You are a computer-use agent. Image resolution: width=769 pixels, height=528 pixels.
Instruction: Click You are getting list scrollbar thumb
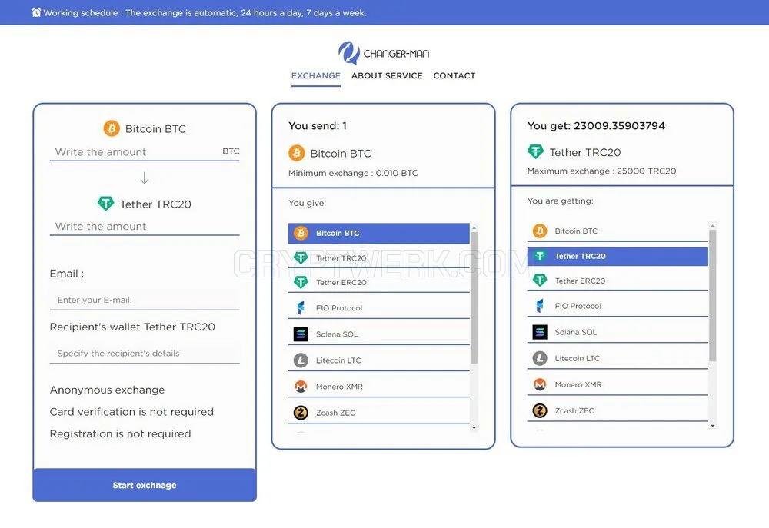coord(713,296)
